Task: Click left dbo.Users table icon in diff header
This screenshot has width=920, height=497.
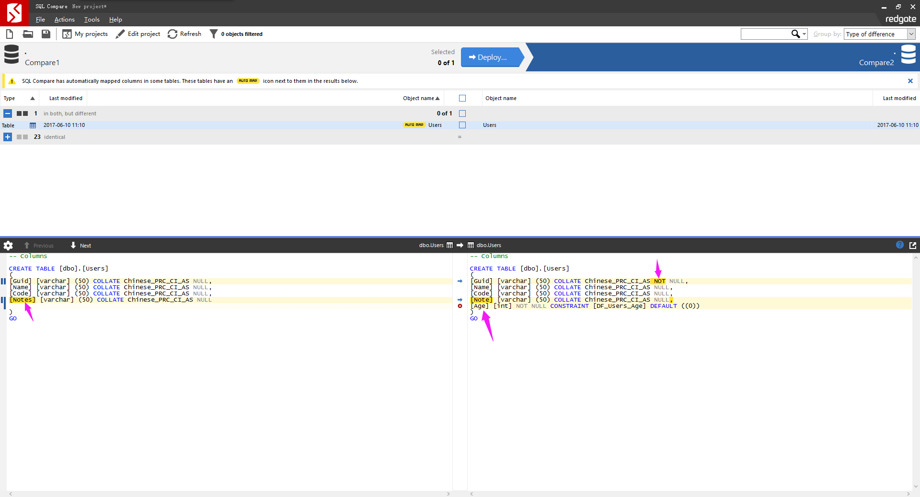Action: point(449,245)
